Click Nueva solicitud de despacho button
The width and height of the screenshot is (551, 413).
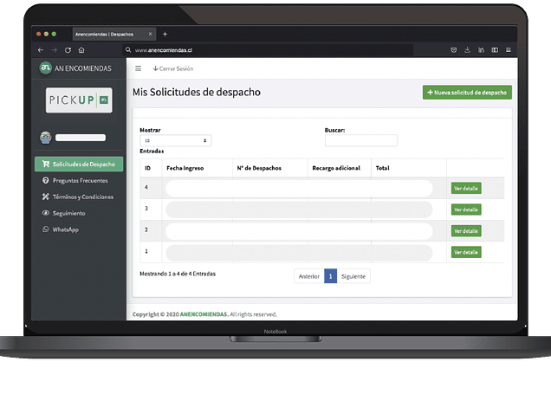[x=467, y=92]
